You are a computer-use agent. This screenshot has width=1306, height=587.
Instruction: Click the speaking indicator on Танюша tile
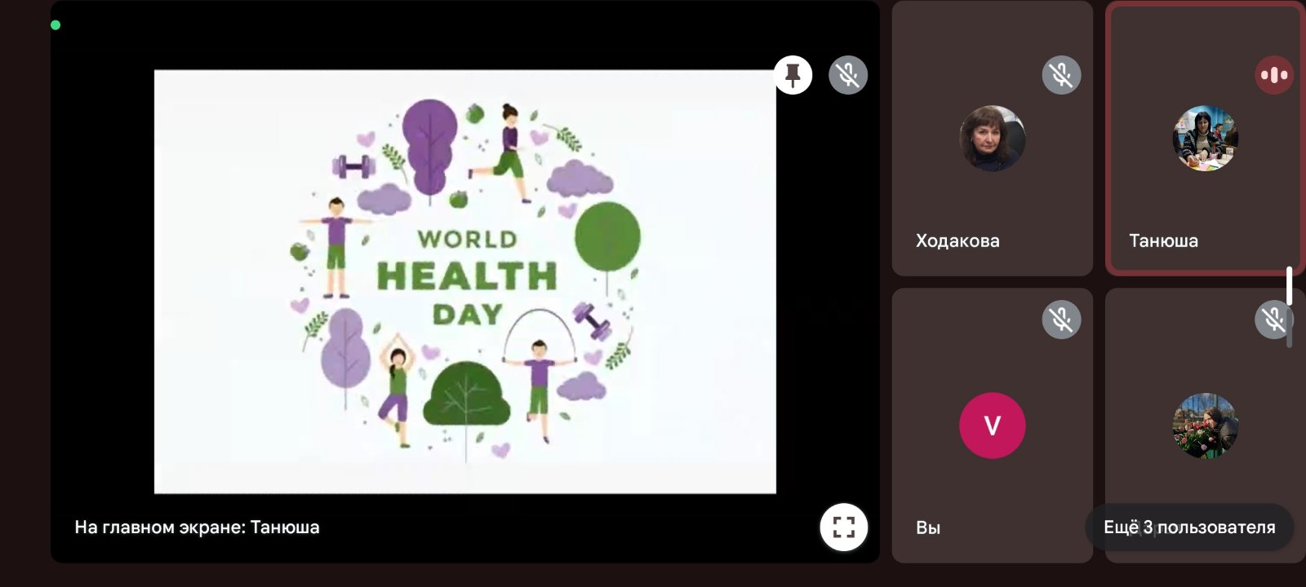(1273, 76)
